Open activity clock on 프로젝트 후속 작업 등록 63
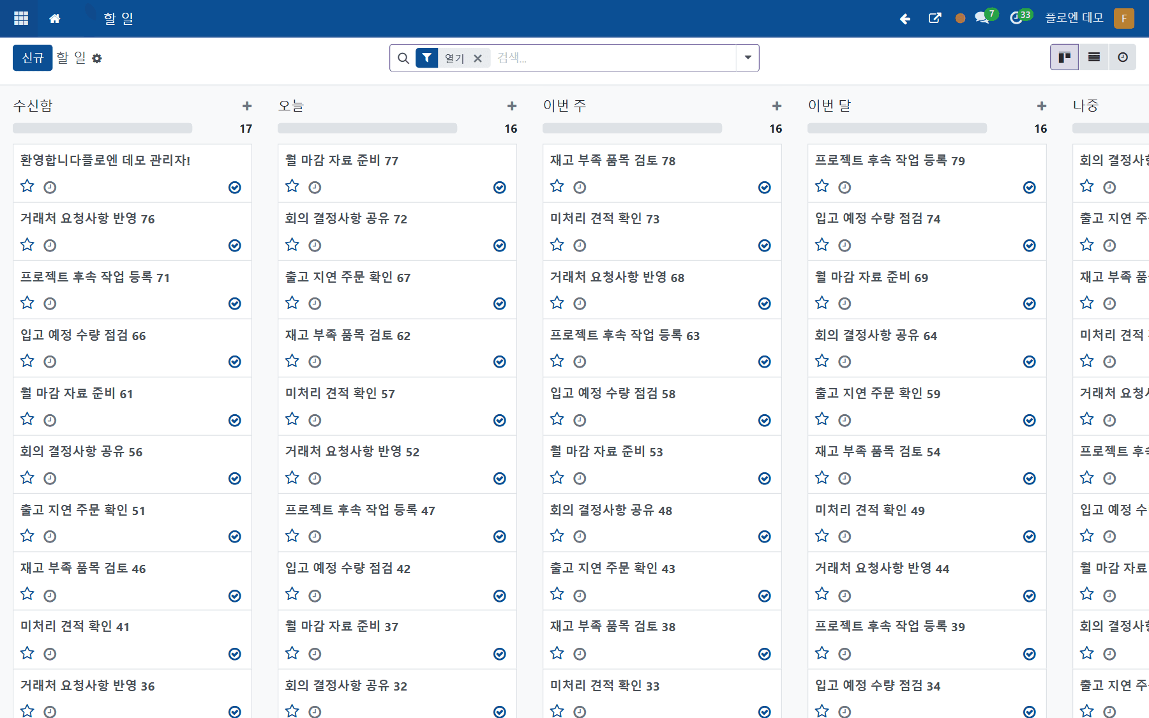 (580, 362)
